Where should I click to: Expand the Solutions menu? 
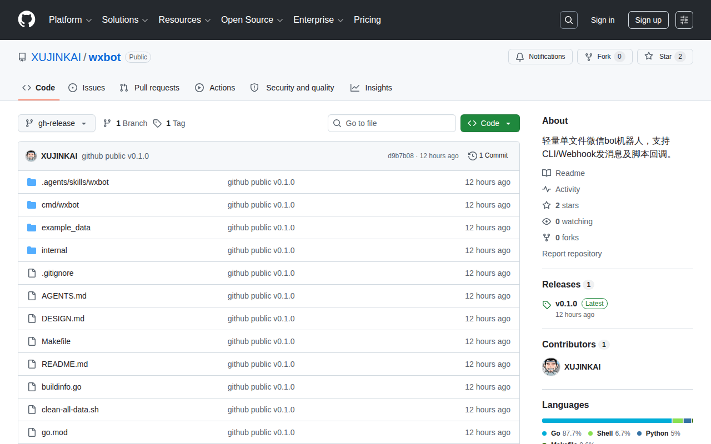pos(125,20)
